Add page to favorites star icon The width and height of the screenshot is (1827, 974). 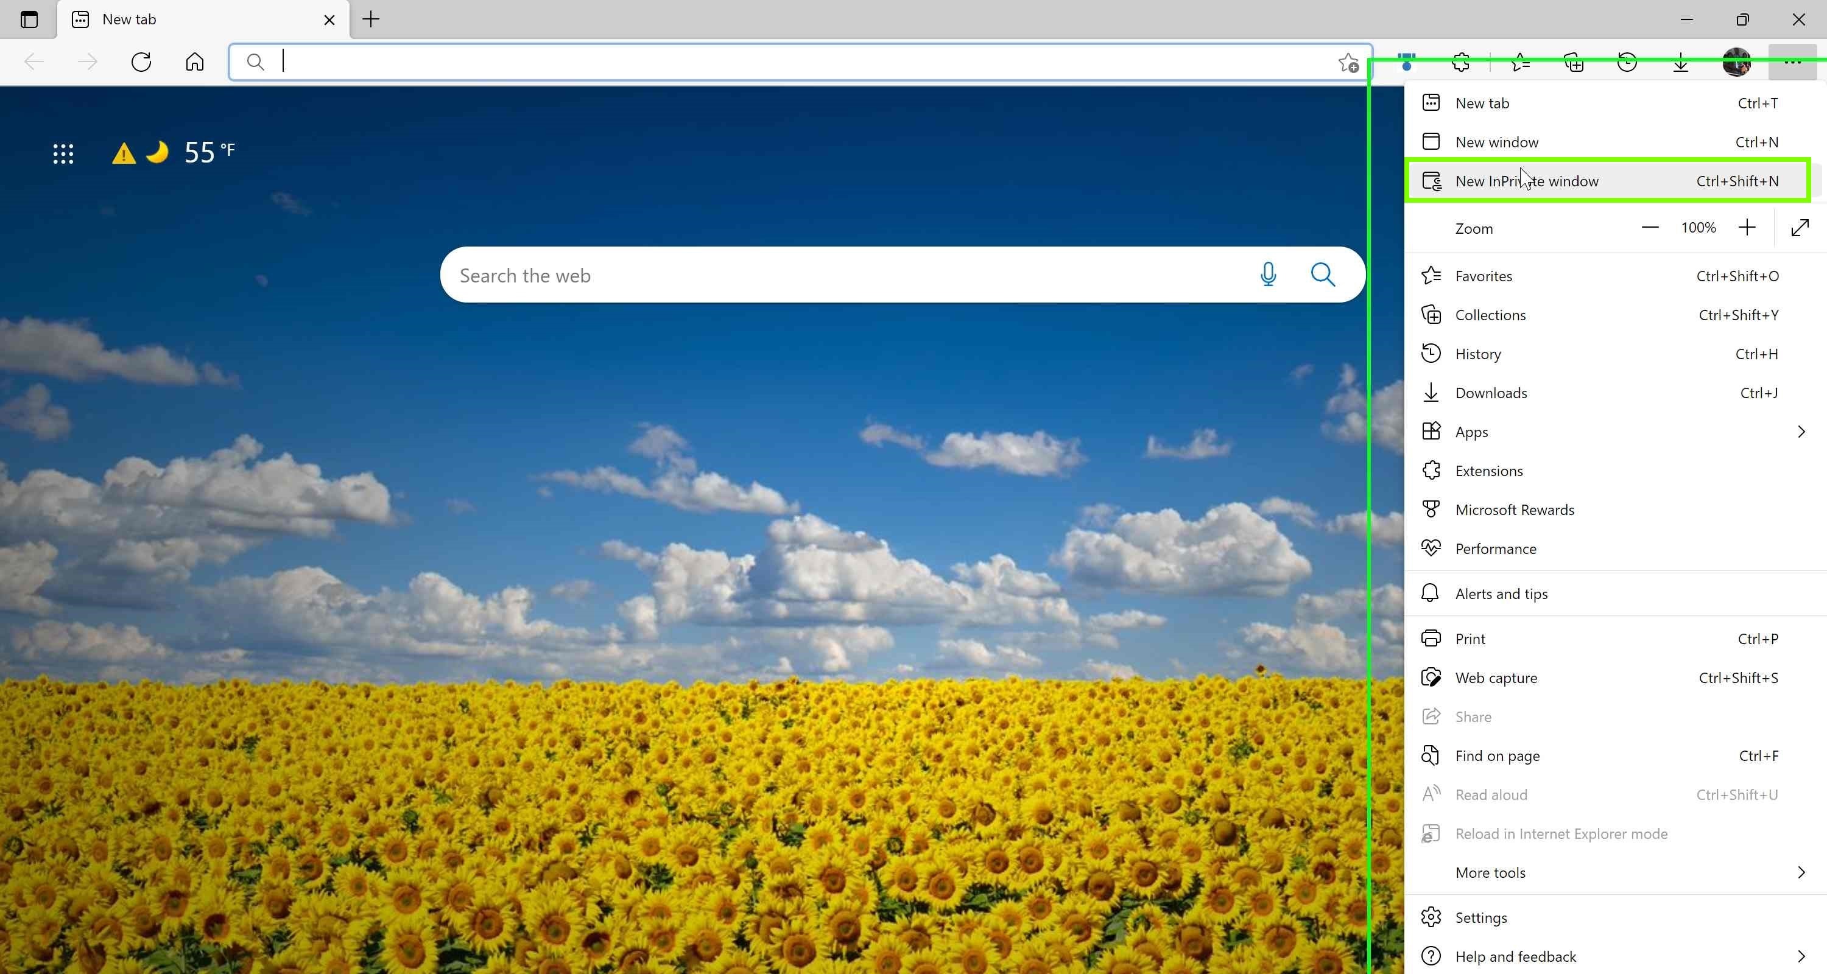1348,62
